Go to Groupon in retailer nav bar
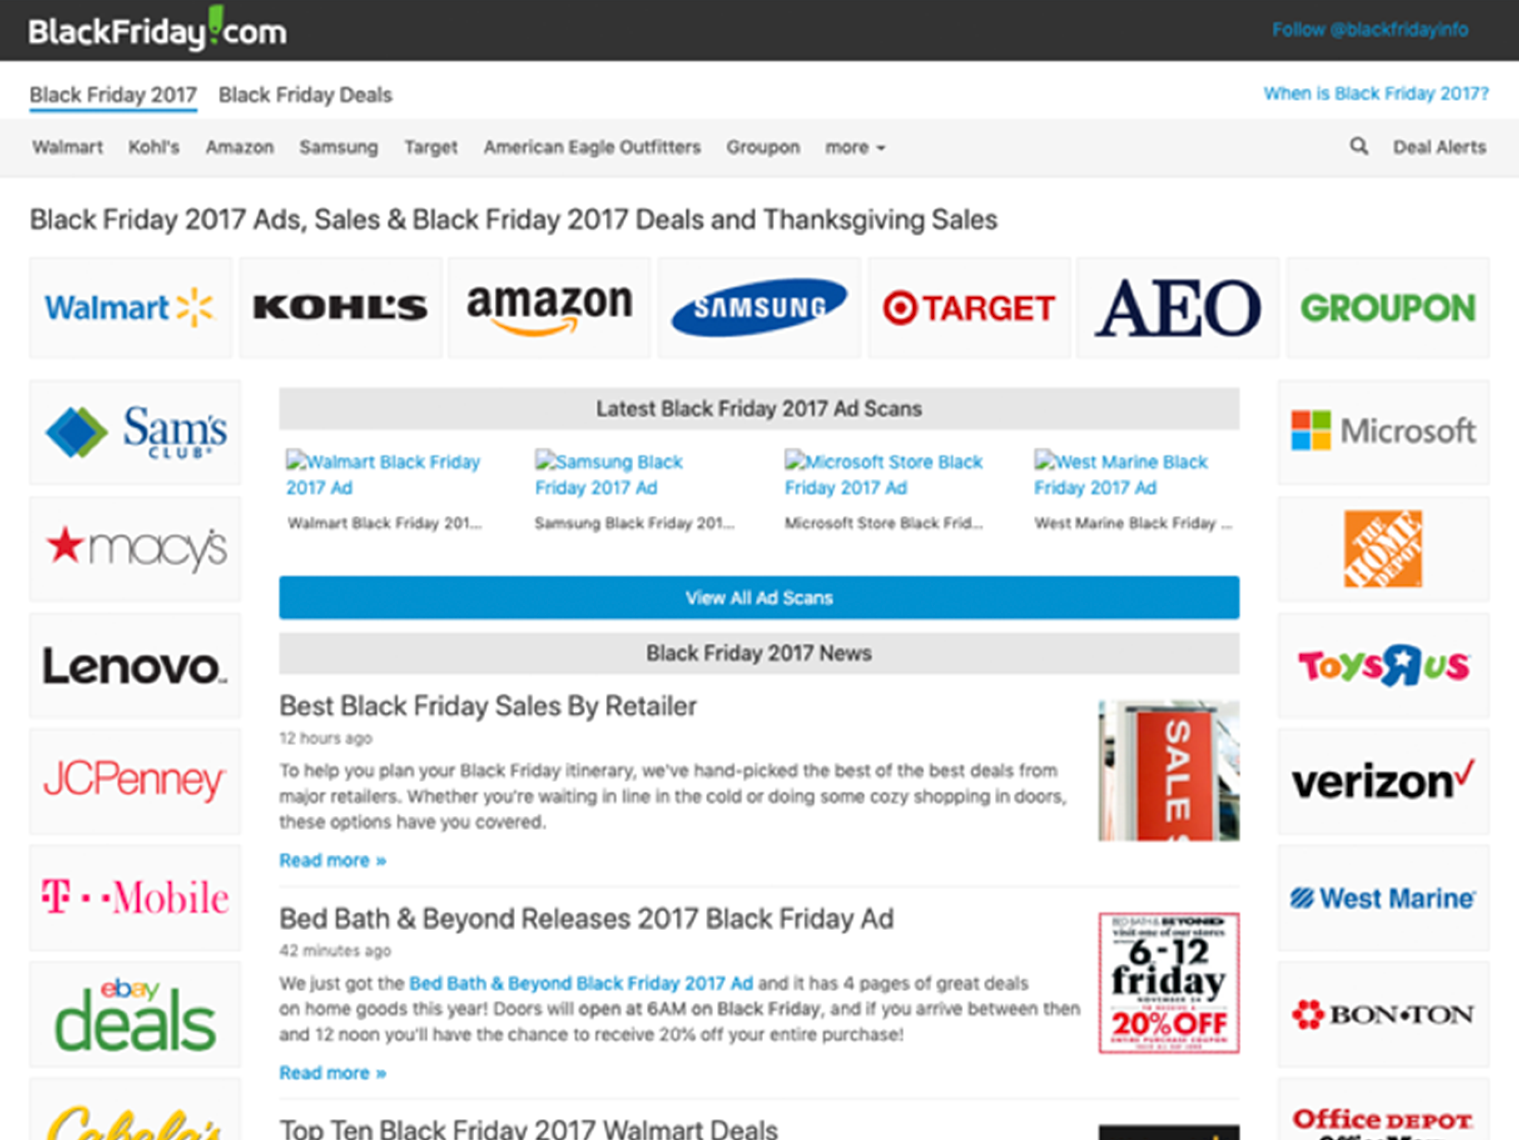The width and height of the screenshot is (1519, 1140). pyautogui.click(x=763, y=147)
